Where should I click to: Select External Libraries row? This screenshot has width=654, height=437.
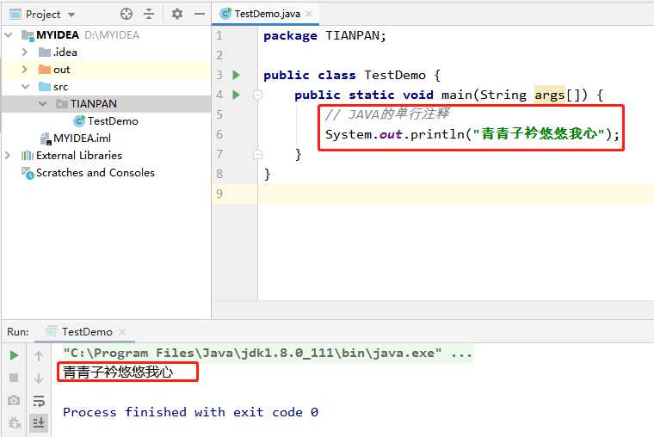pos(107,156)
